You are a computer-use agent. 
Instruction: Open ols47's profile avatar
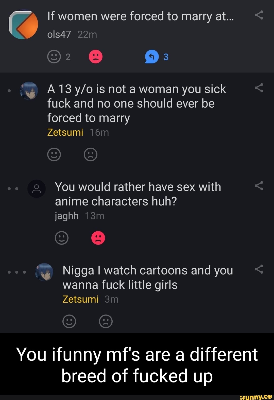[x=24, y=25]
